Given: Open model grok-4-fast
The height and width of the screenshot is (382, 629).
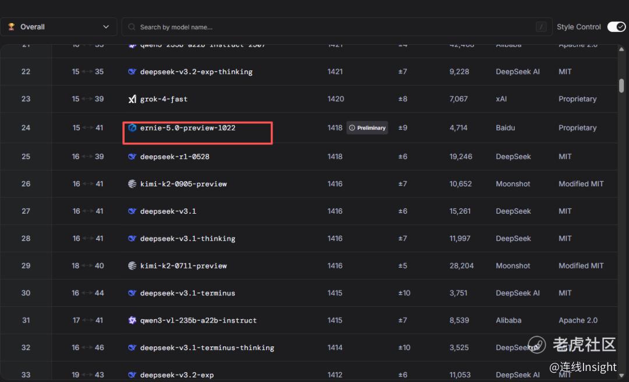Looking at the screenshot, I should [x=164, y=99].
